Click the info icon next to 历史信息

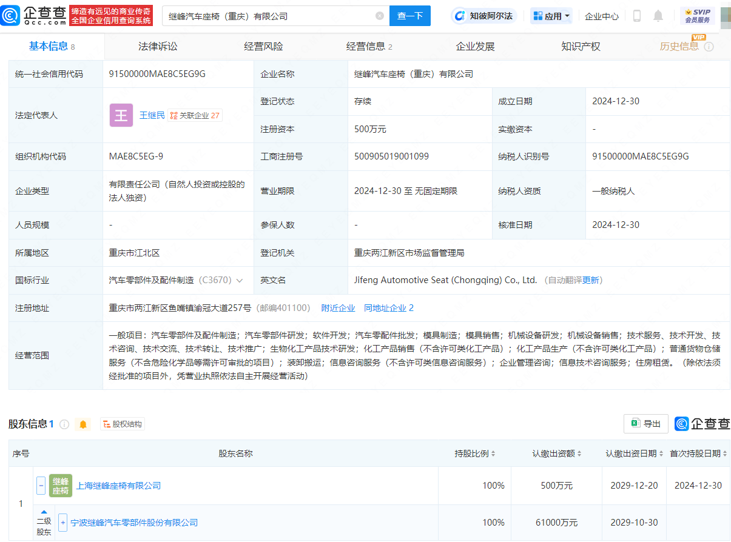point(709,47)
